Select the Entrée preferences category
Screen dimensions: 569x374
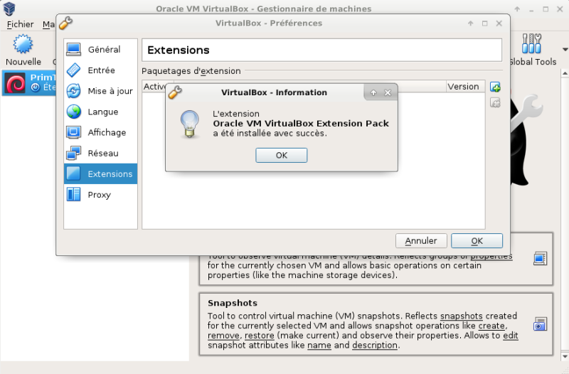[100, 70]
